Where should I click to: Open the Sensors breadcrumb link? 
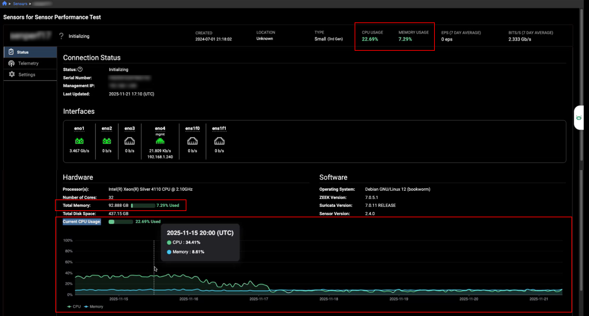20,4
